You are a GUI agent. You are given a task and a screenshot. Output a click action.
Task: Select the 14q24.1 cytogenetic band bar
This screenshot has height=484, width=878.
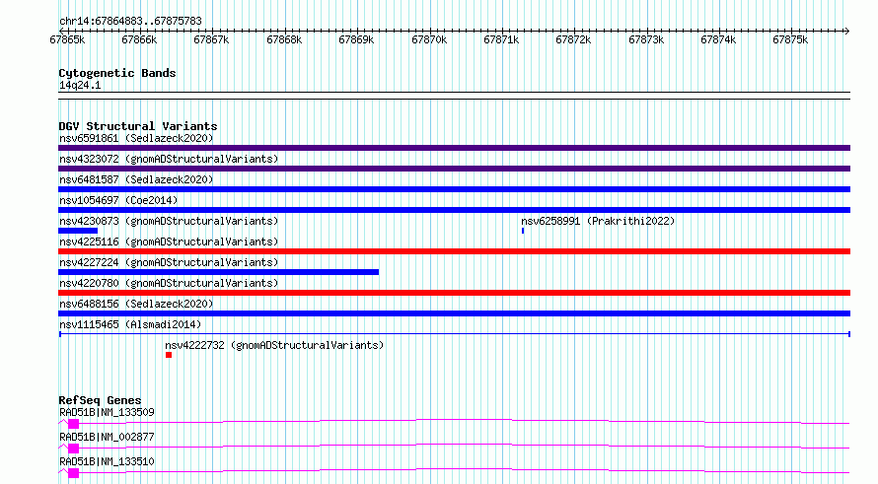coord(454,96)
